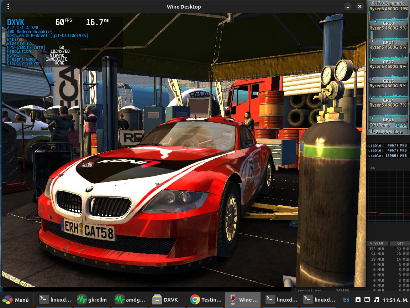
Task: Select the Wine taskbar entry with wine glass
Action: (x=243, y=300)
